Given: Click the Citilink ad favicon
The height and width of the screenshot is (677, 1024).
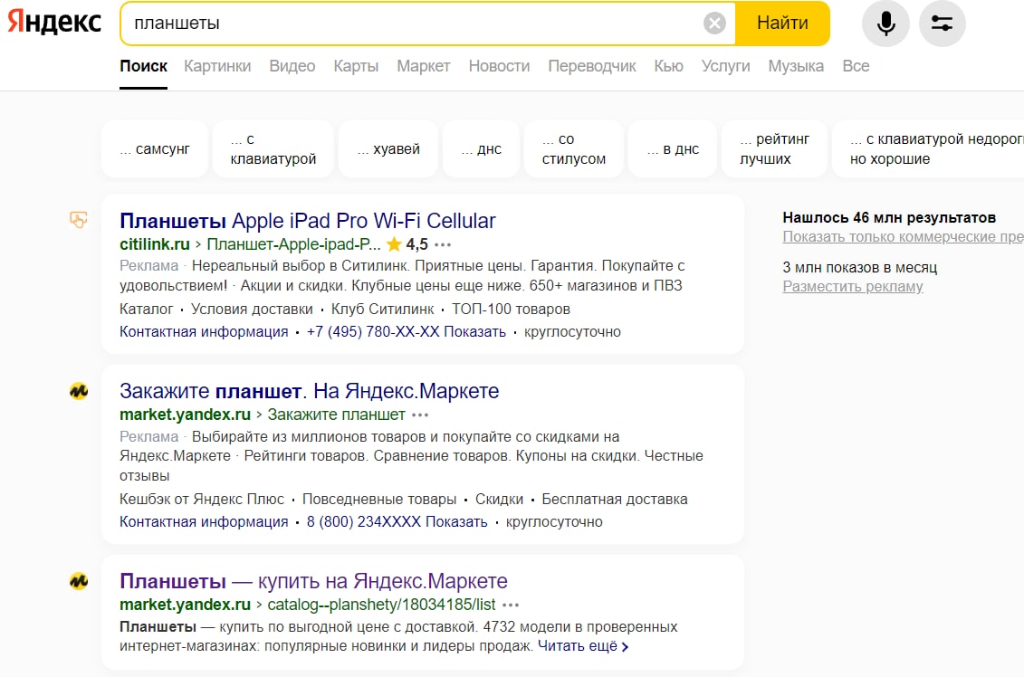Looking at the screenshot, I should 79,220.
